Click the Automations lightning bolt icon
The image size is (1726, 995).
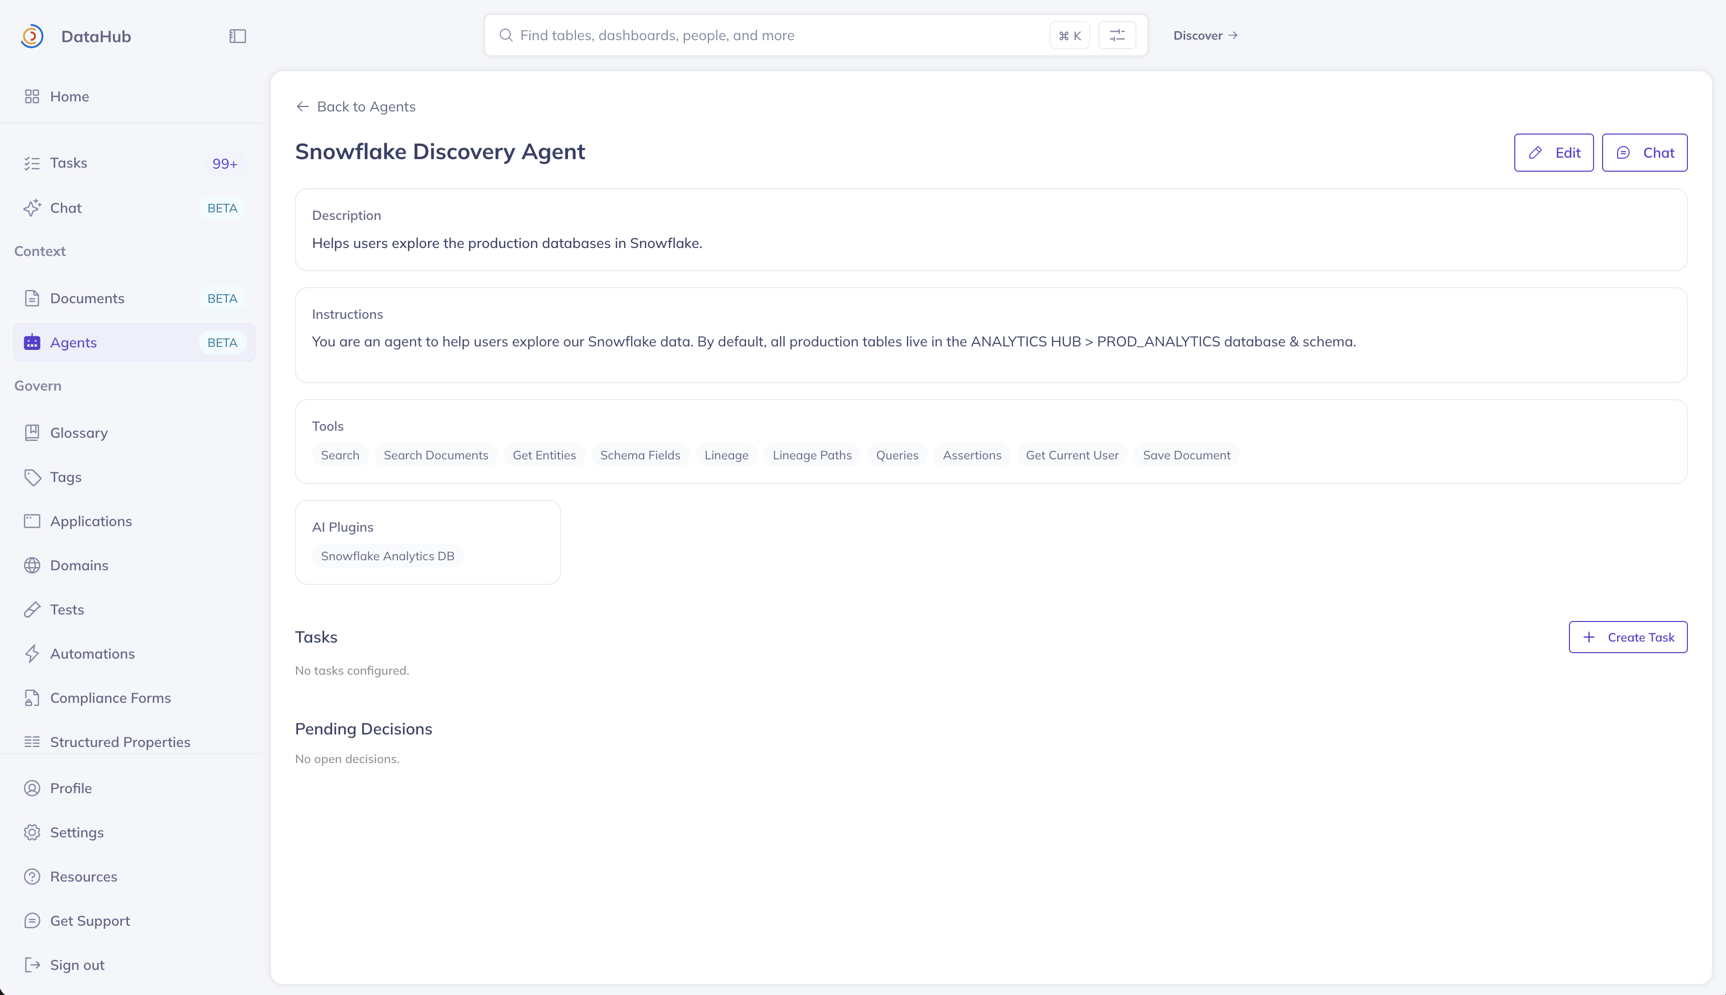[x=32, y=653]
